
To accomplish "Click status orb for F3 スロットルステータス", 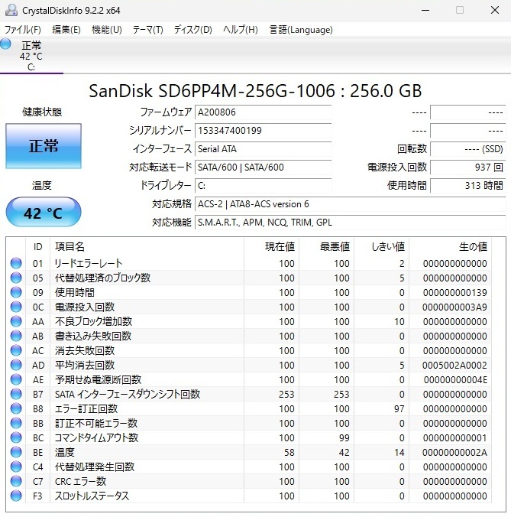I will click(16, 496).
